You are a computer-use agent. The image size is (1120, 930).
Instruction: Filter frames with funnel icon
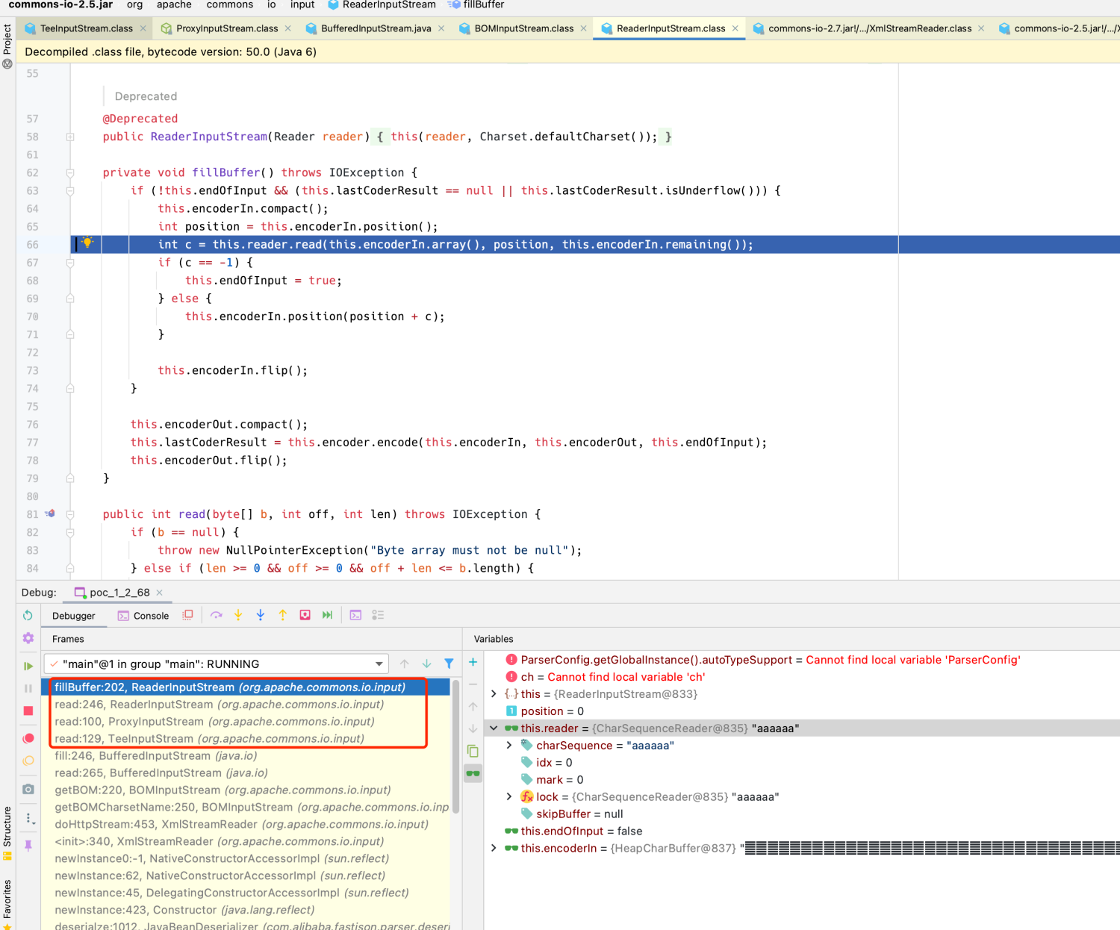point(449,664)
